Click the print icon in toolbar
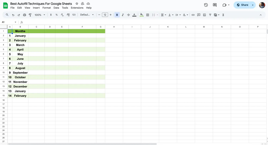Image resolution: width=268 pixels, height=145 pixels. [24, 15]
